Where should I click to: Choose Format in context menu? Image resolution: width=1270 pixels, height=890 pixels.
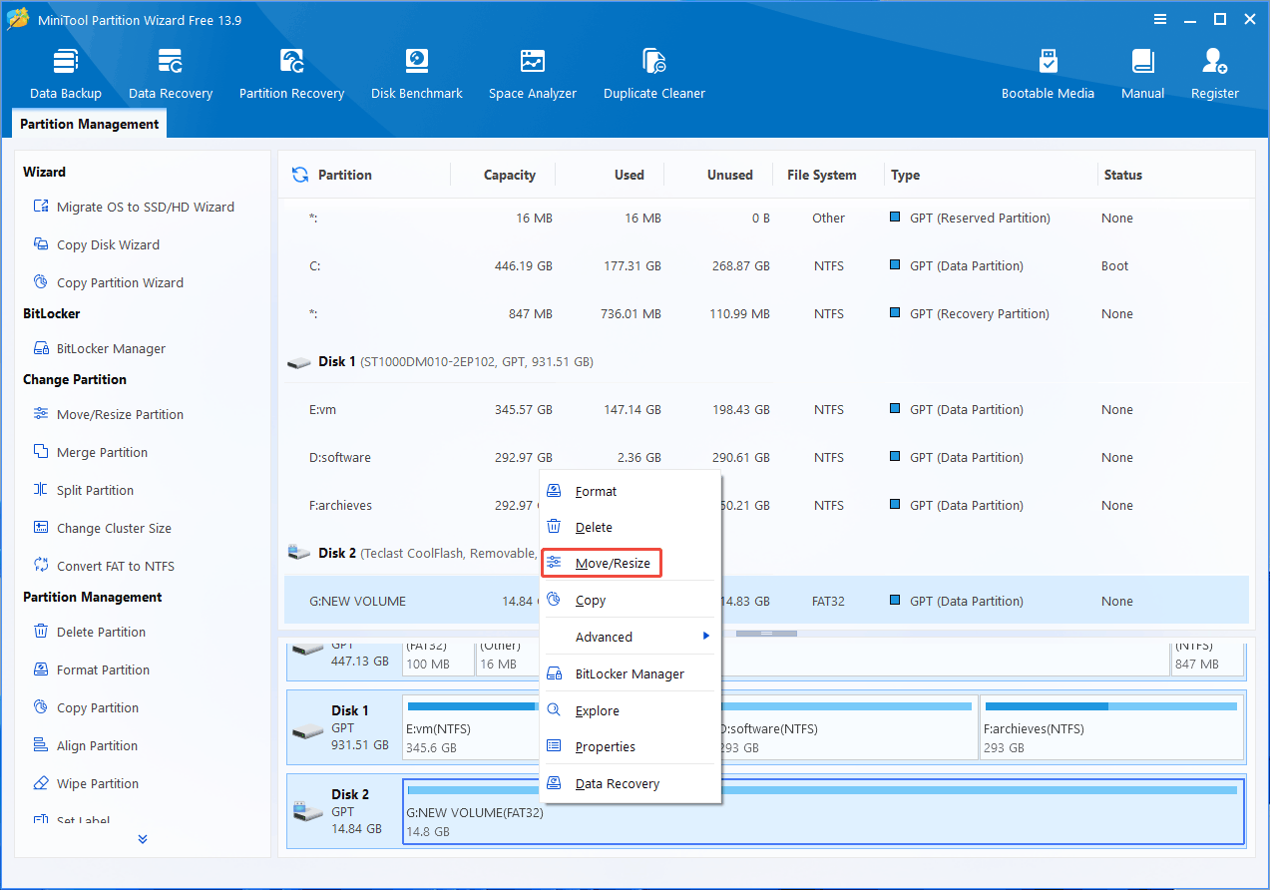click(x=631, y=491)
